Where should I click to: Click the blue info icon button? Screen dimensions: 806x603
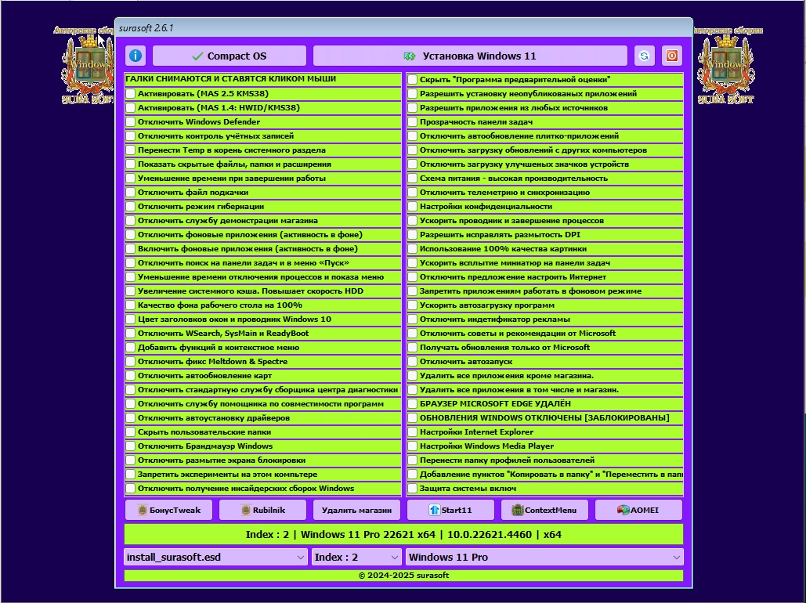click(x=136, y=56)
